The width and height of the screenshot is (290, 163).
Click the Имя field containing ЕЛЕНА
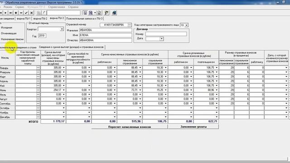coord(106,35)
